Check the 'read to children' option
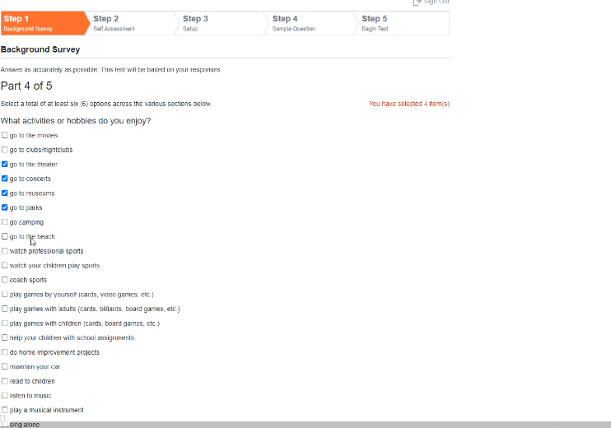This screenshot has height=428, width=611. [5, 381]
